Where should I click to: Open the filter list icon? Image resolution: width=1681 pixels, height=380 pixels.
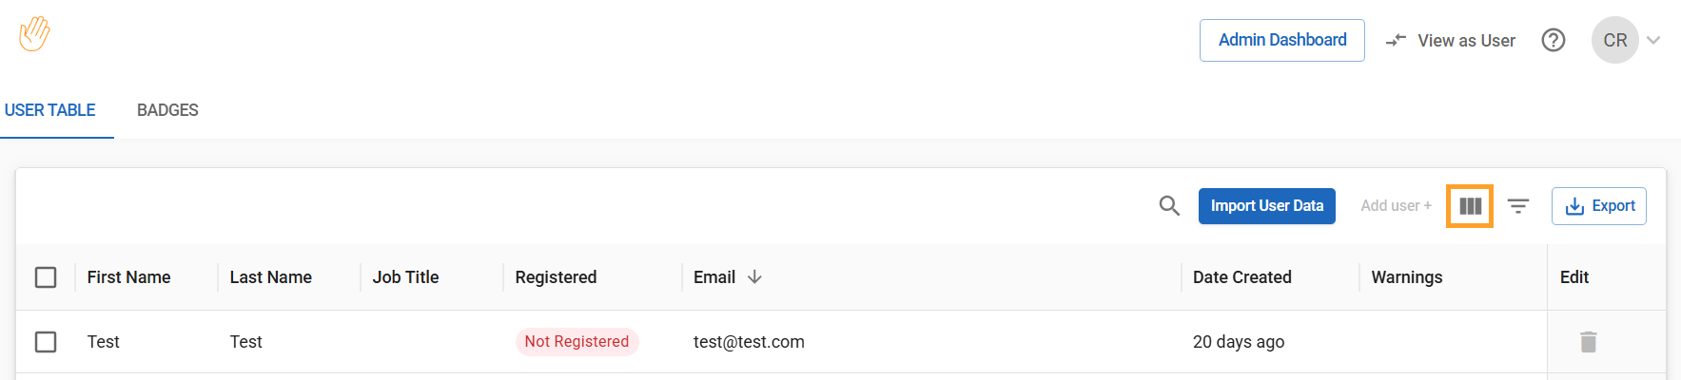click(1518, 206)
